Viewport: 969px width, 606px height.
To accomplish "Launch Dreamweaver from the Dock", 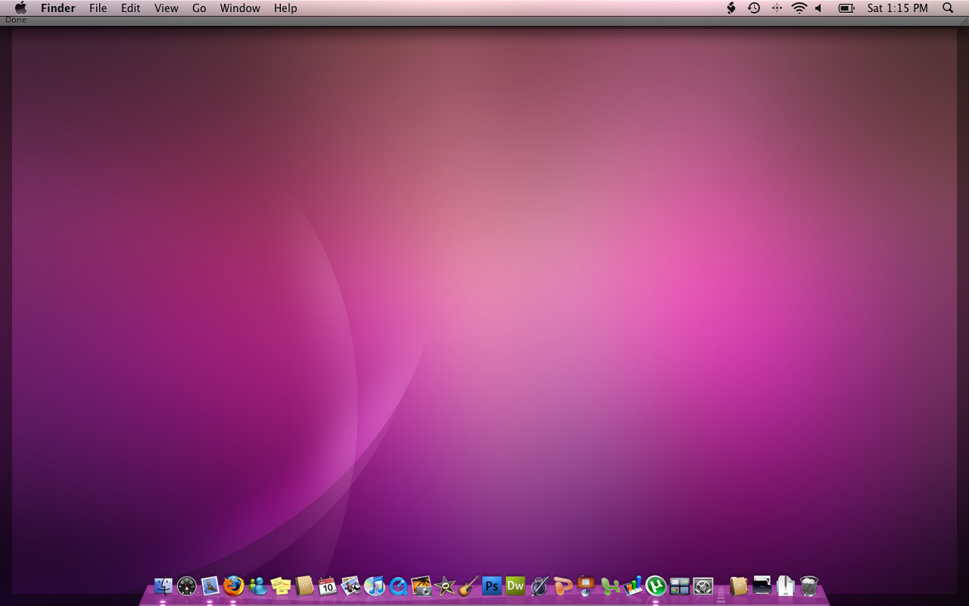I will coord(516,586).
